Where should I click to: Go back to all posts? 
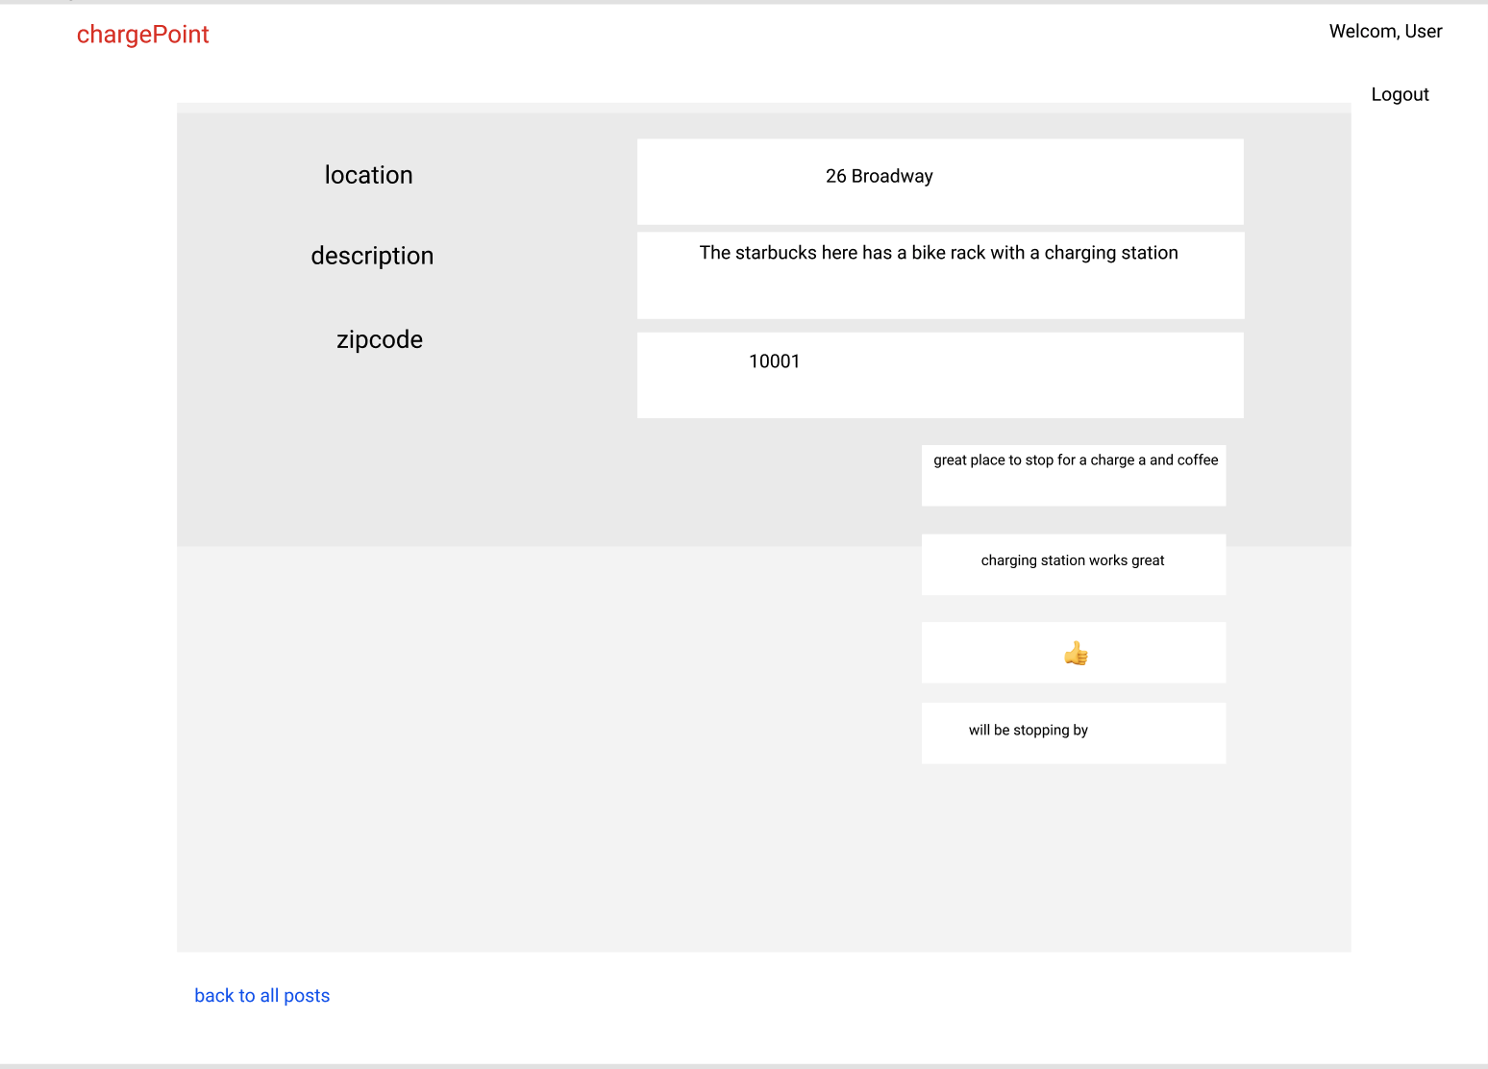261,996
